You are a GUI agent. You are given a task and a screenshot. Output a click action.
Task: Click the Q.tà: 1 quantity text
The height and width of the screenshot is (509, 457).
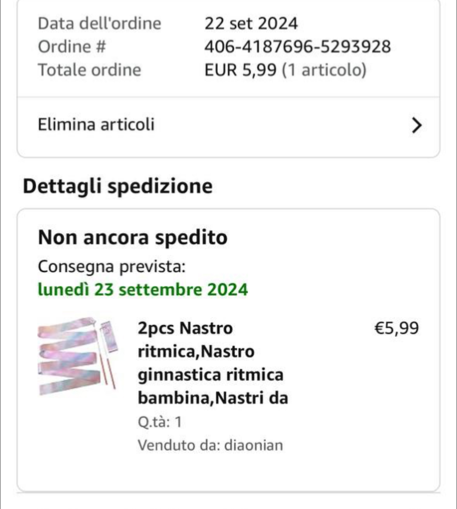[160, 422]
